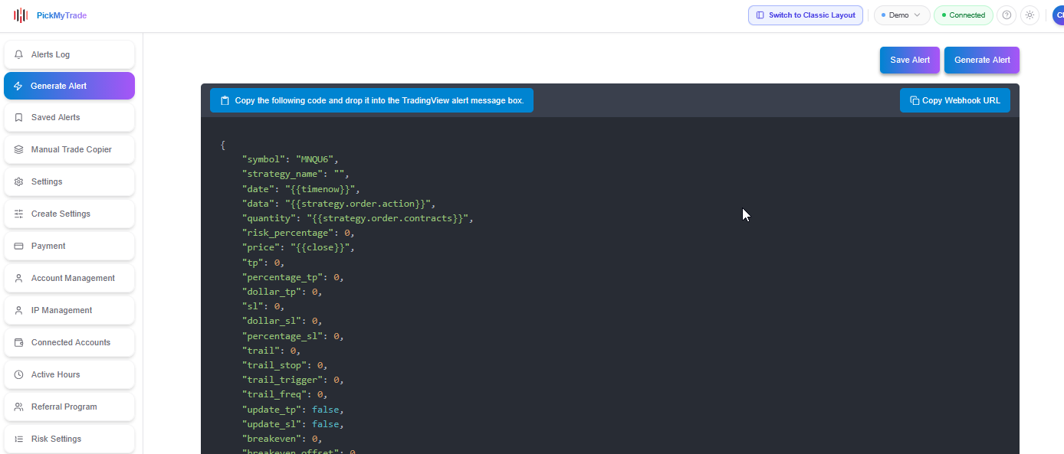Click the wallet icon beside Connected Accounts
Image resolution: width=1064 pixels, height=454 pixels.
(18, 342)
